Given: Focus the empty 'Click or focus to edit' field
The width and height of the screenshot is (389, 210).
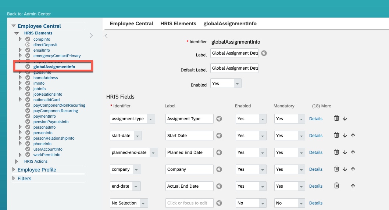Looking at the screenshot, I should click(189, 203).
